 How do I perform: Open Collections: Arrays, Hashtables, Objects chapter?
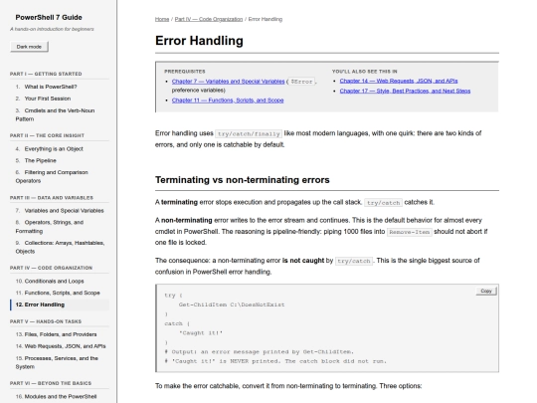coord(60,247)
